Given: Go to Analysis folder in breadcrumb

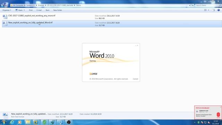Looking at the screenshot, I should coord(41,5).
